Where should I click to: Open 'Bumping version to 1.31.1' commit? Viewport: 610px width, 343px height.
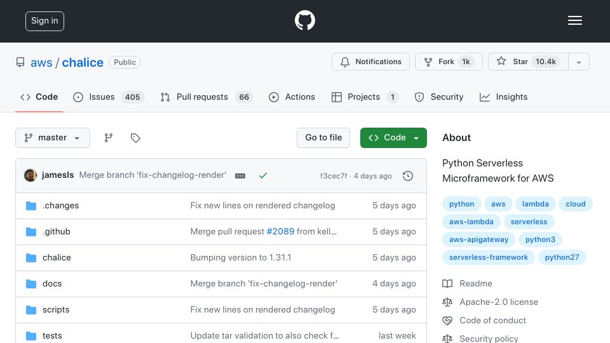(241, 257)
